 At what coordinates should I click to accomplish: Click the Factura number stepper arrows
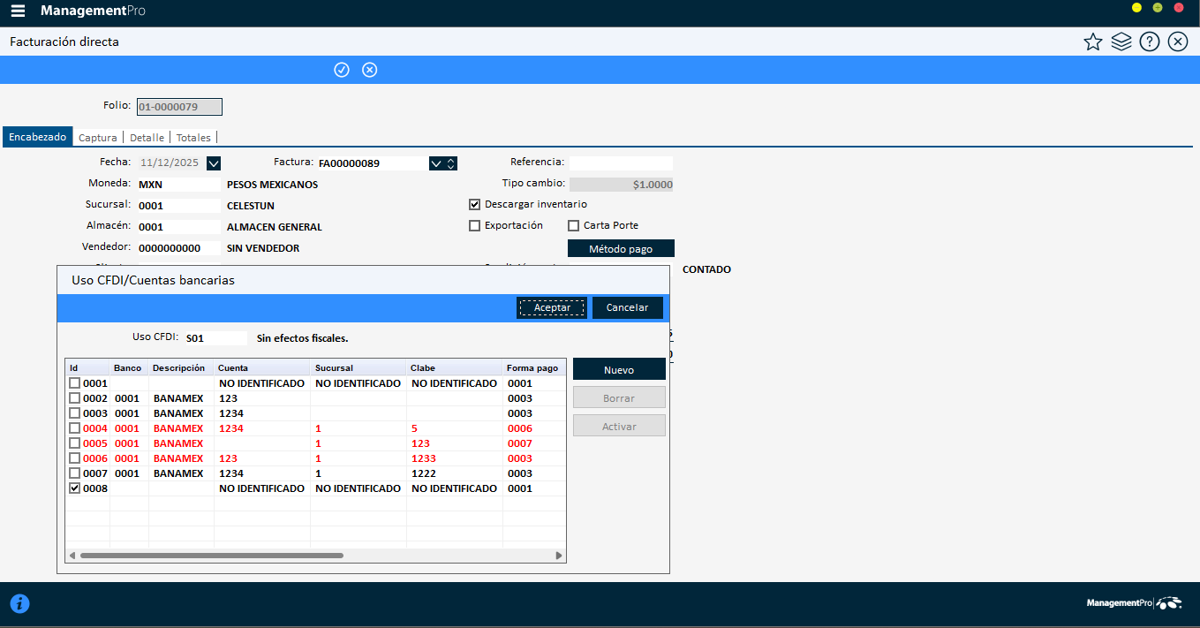[451, 163]
